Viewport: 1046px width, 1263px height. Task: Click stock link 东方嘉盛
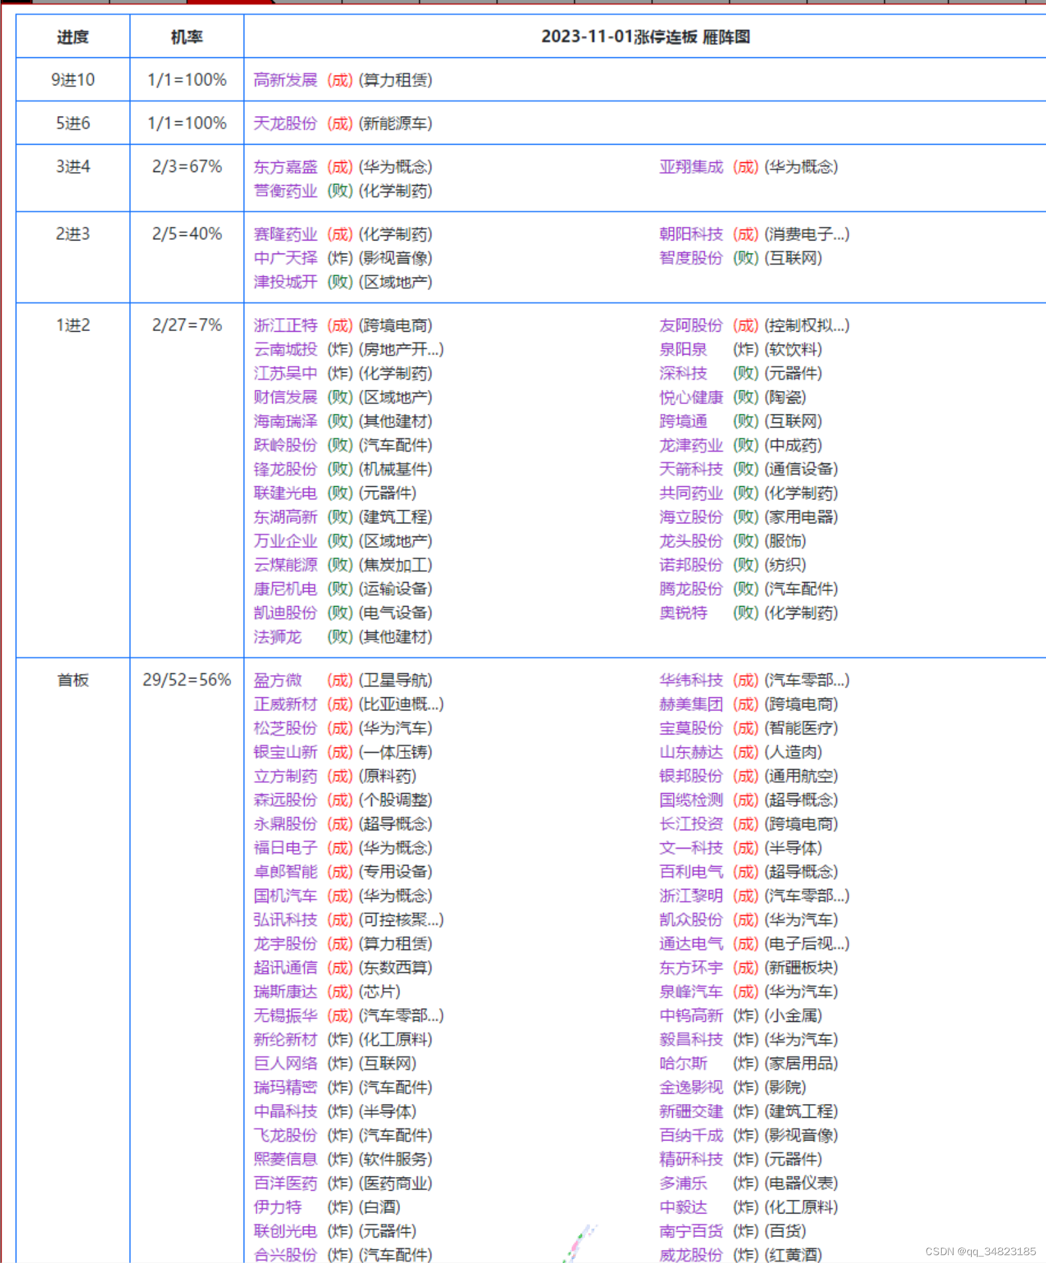[x=285, y=167]
